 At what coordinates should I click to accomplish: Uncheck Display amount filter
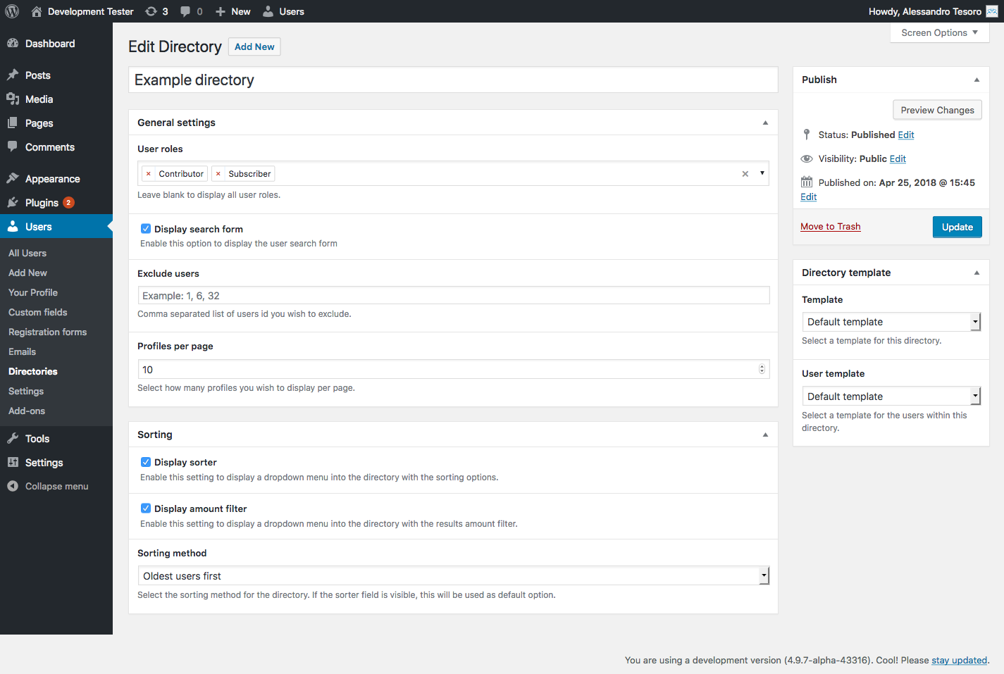(145, 508)
